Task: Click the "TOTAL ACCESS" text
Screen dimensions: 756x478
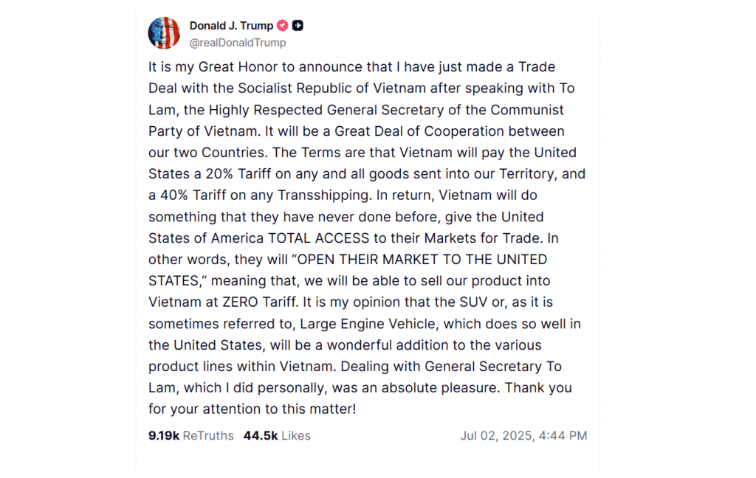Action: coord(312,238)
